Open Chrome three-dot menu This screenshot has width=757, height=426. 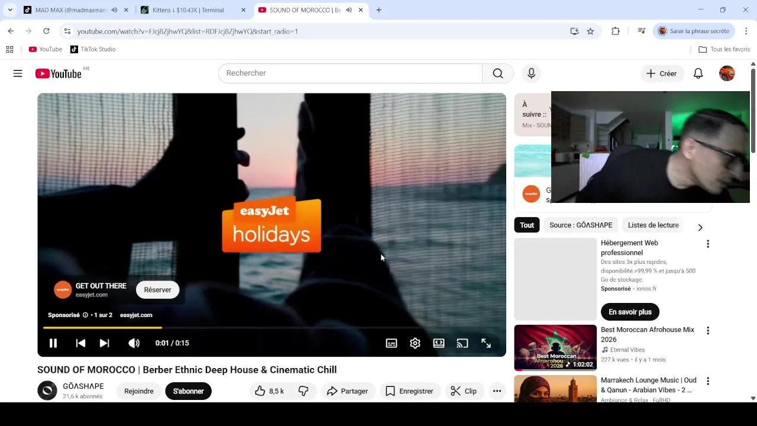pyautogui.click(x=746, y=31)
